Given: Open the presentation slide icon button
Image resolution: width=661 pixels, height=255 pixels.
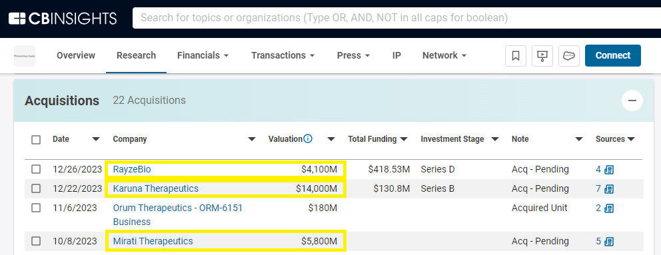Looking at the screenshot, I should 542,56.
